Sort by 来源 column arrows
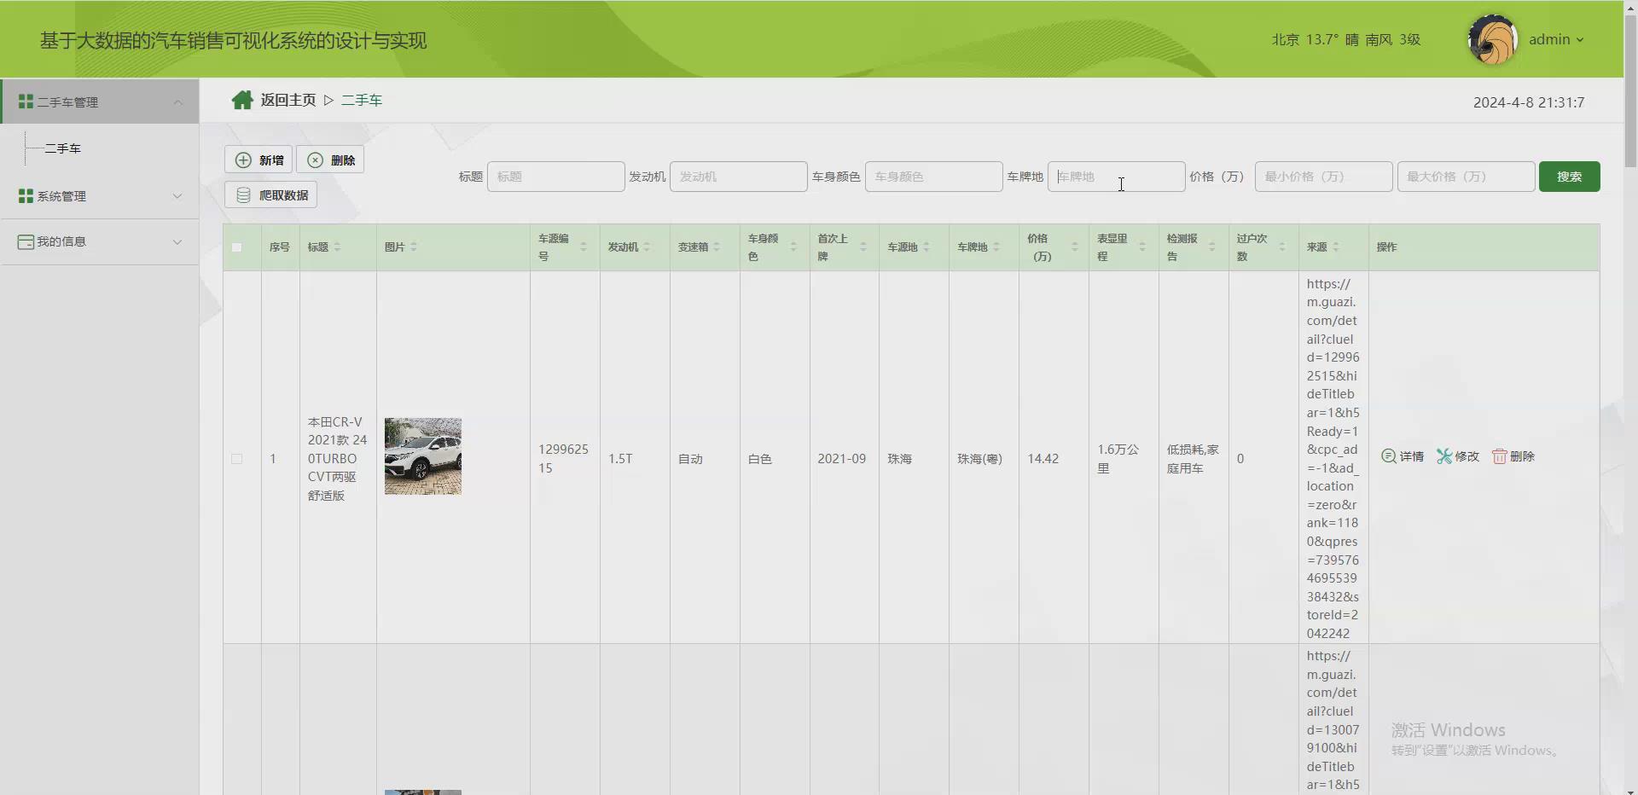 [1336, 247]
